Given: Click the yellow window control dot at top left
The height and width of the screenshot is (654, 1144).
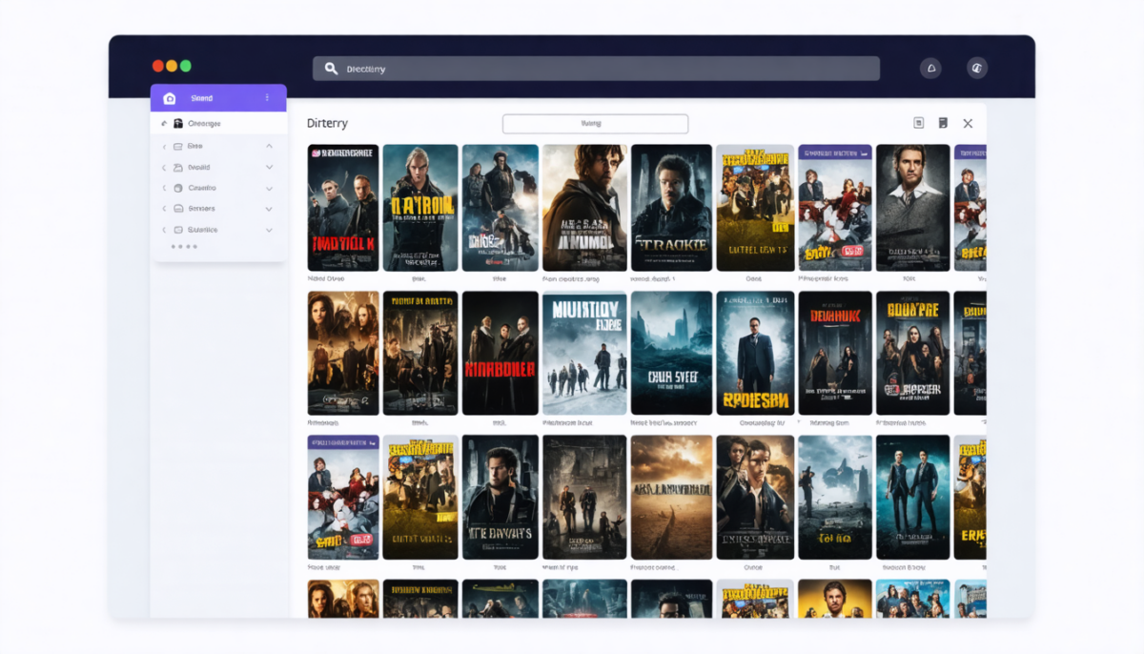Looking at the screenshot, I should [172, 66].
